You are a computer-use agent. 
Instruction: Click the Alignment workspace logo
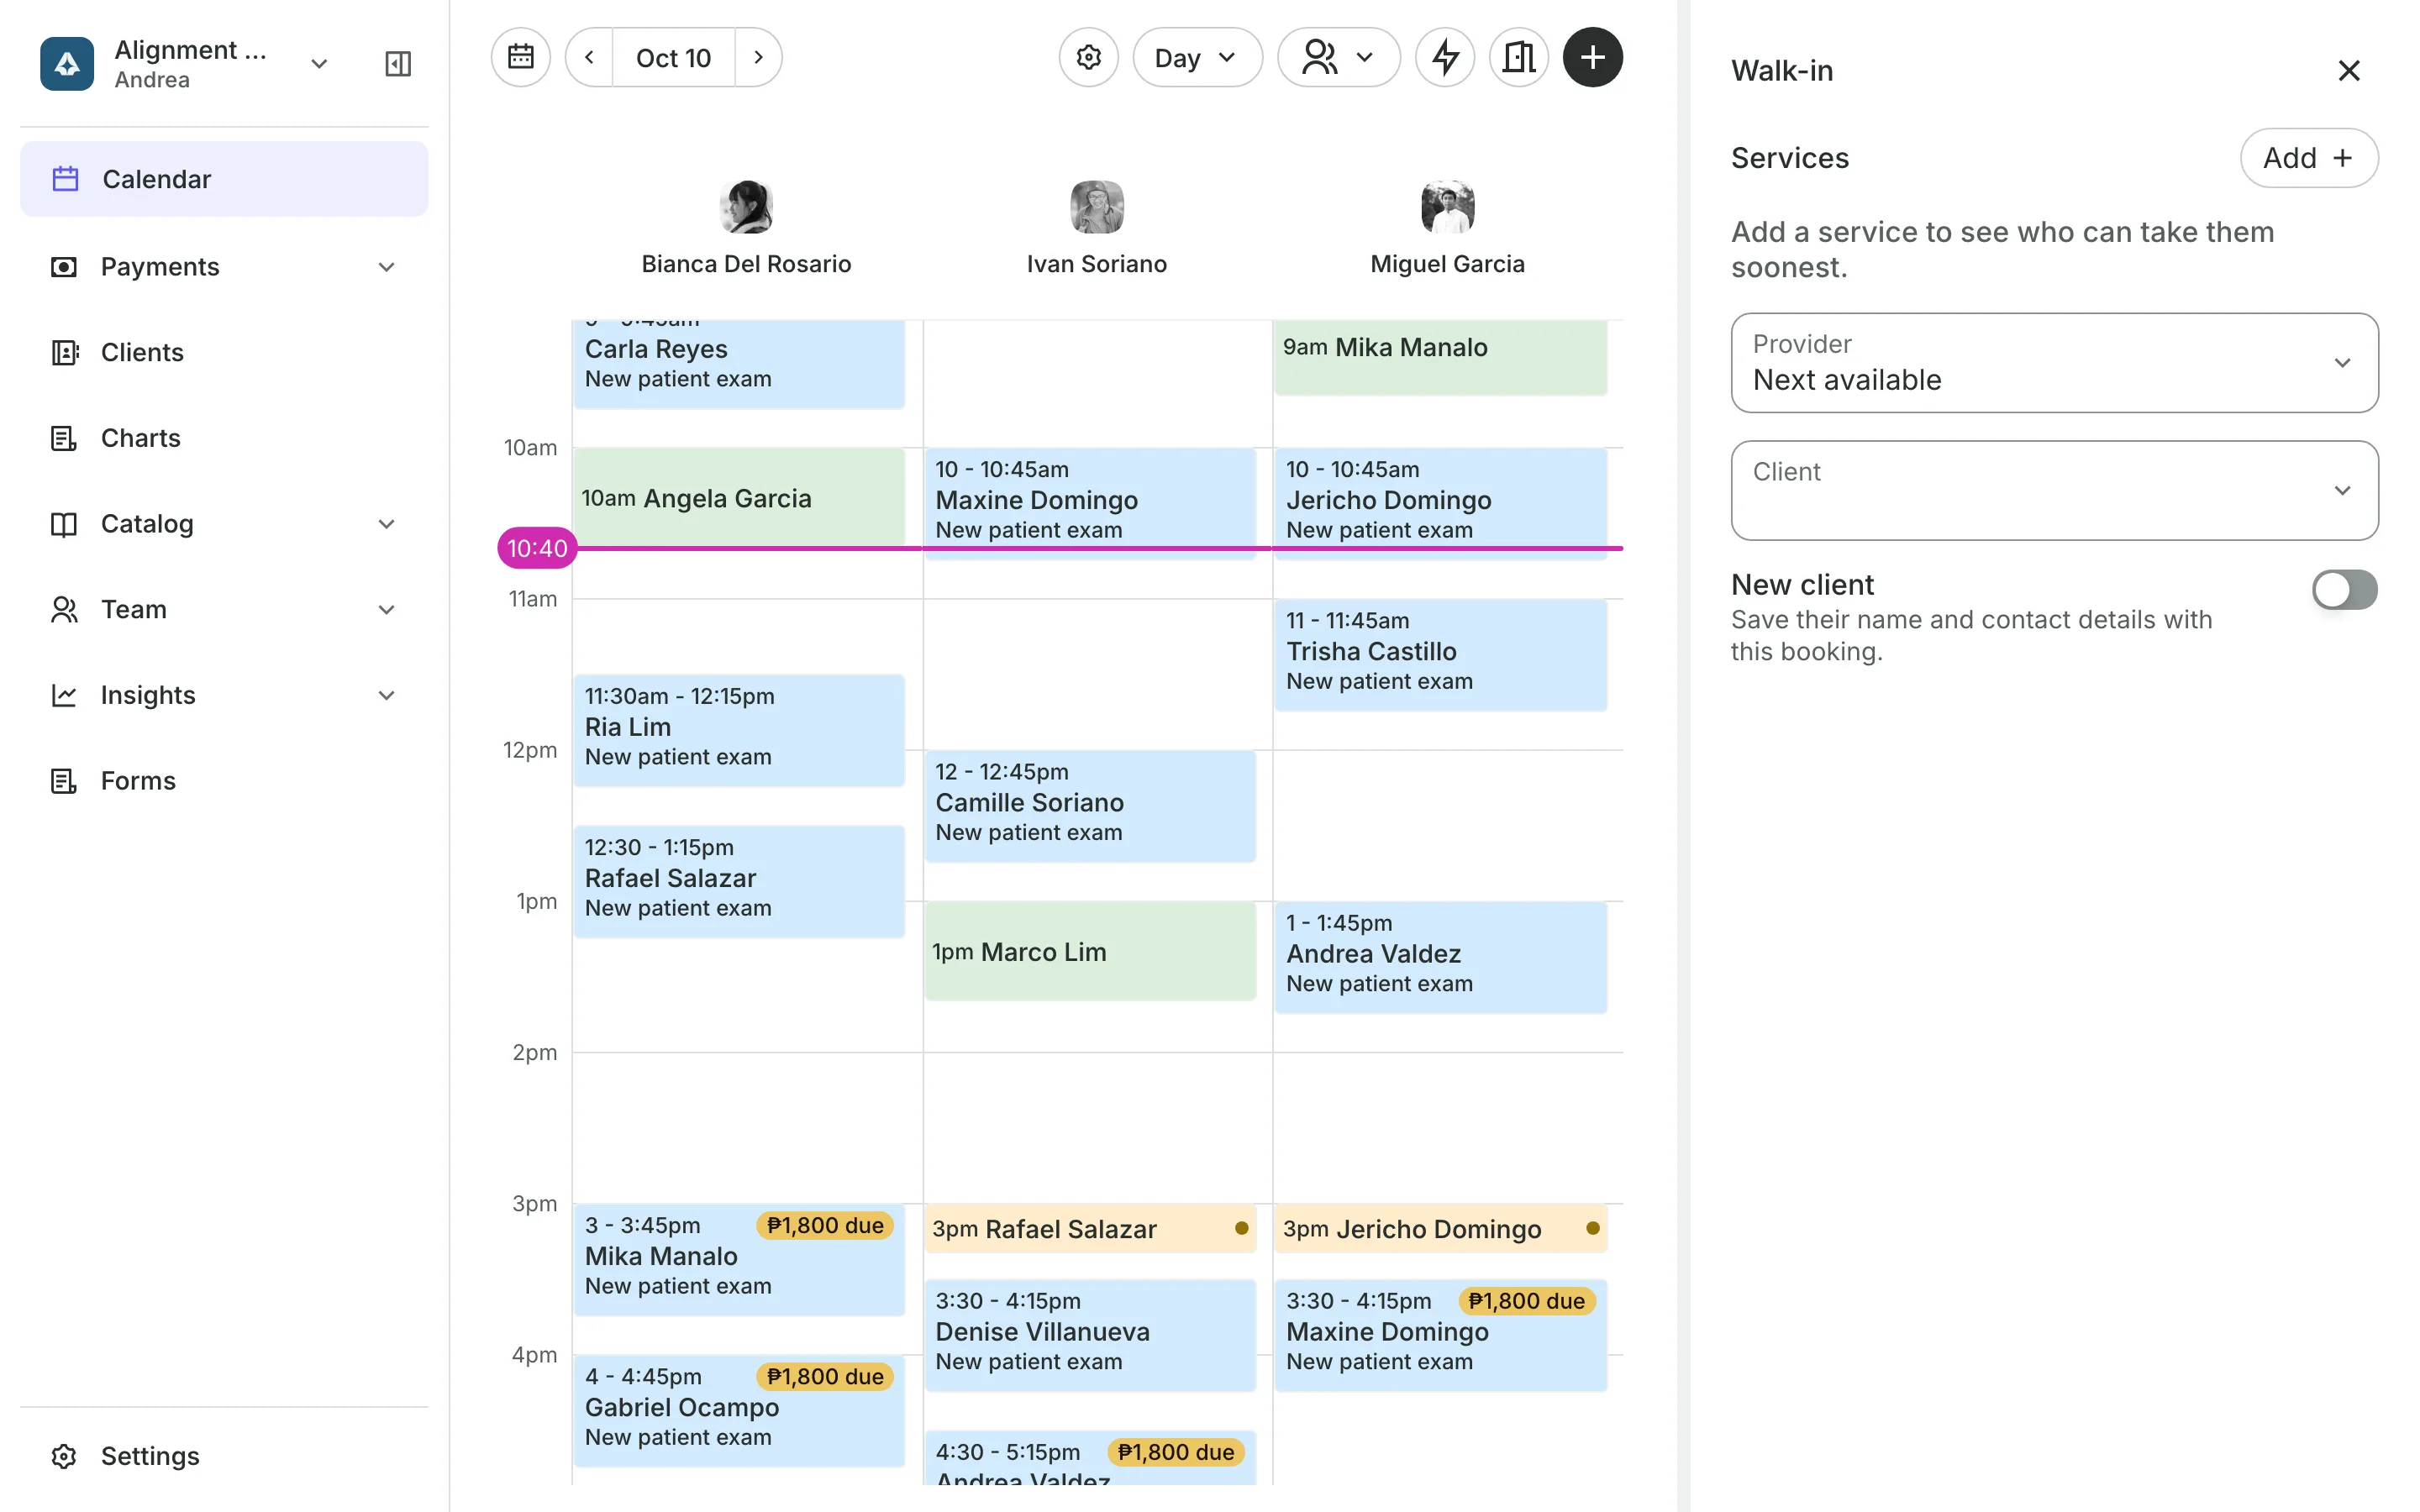(x=67, y=64)
